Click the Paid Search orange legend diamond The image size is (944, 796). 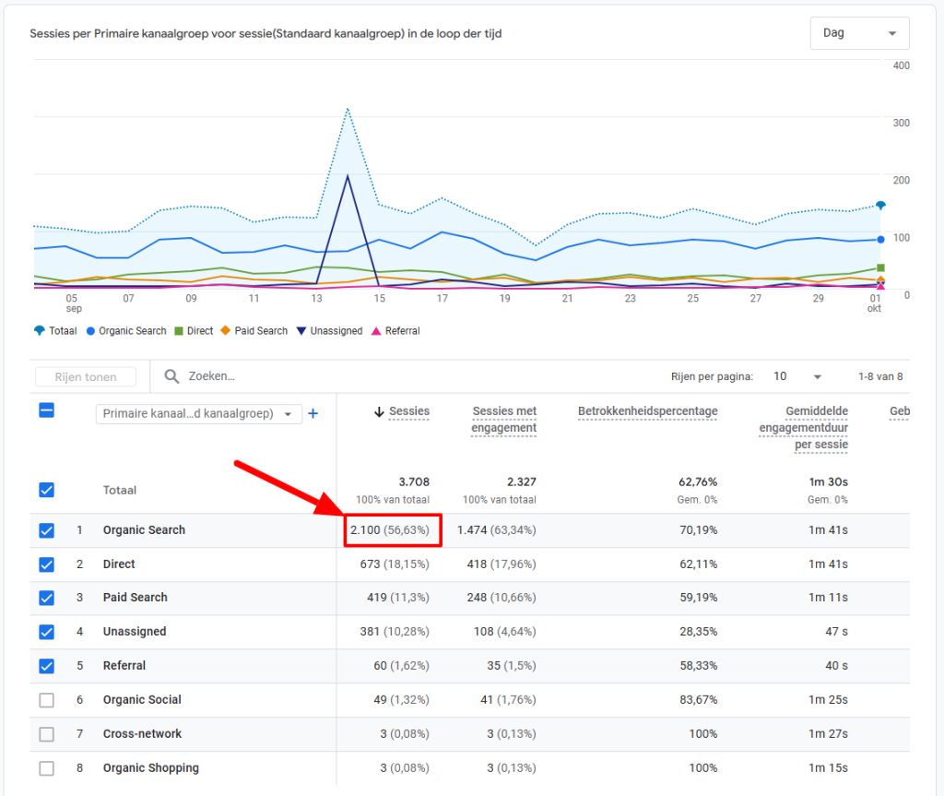click(x=226, y=331)
